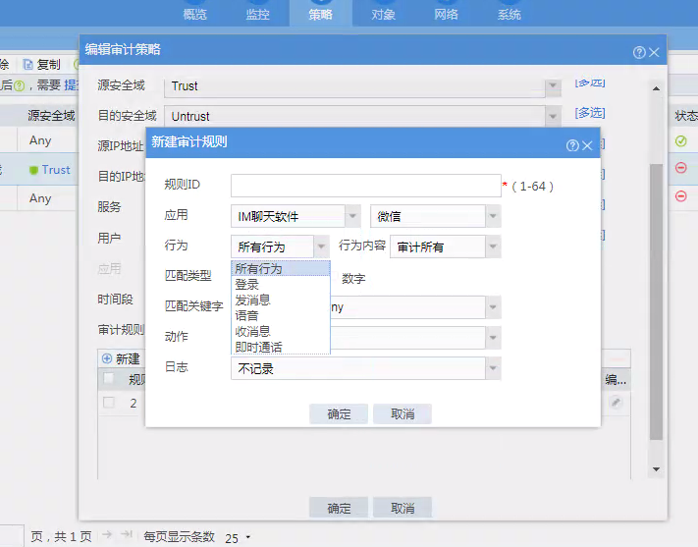The image size is (698, 547).
Task: Click the 新建 plus icon under 审计规则
Action: pyautogui.click(x=107, y=358)
